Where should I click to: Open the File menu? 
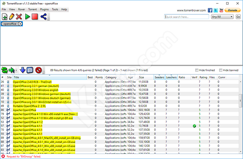4,9
